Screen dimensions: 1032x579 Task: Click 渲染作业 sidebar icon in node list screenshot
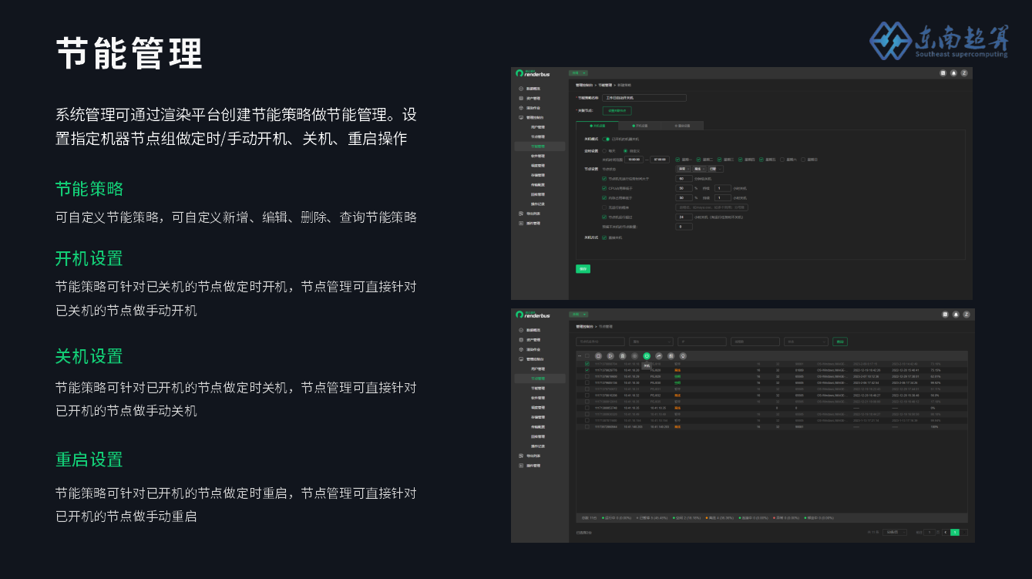click(x=521, y=349)
